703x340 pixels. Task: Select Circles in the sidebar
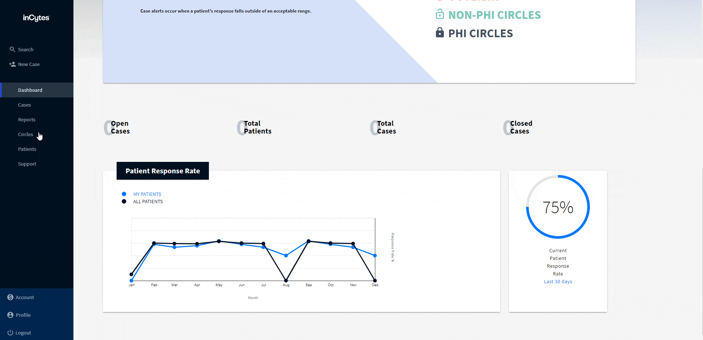click(25, 134)
